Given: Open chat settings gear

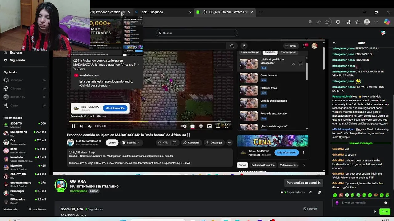Looking at the screenshot, I should [x=375, y=211].
